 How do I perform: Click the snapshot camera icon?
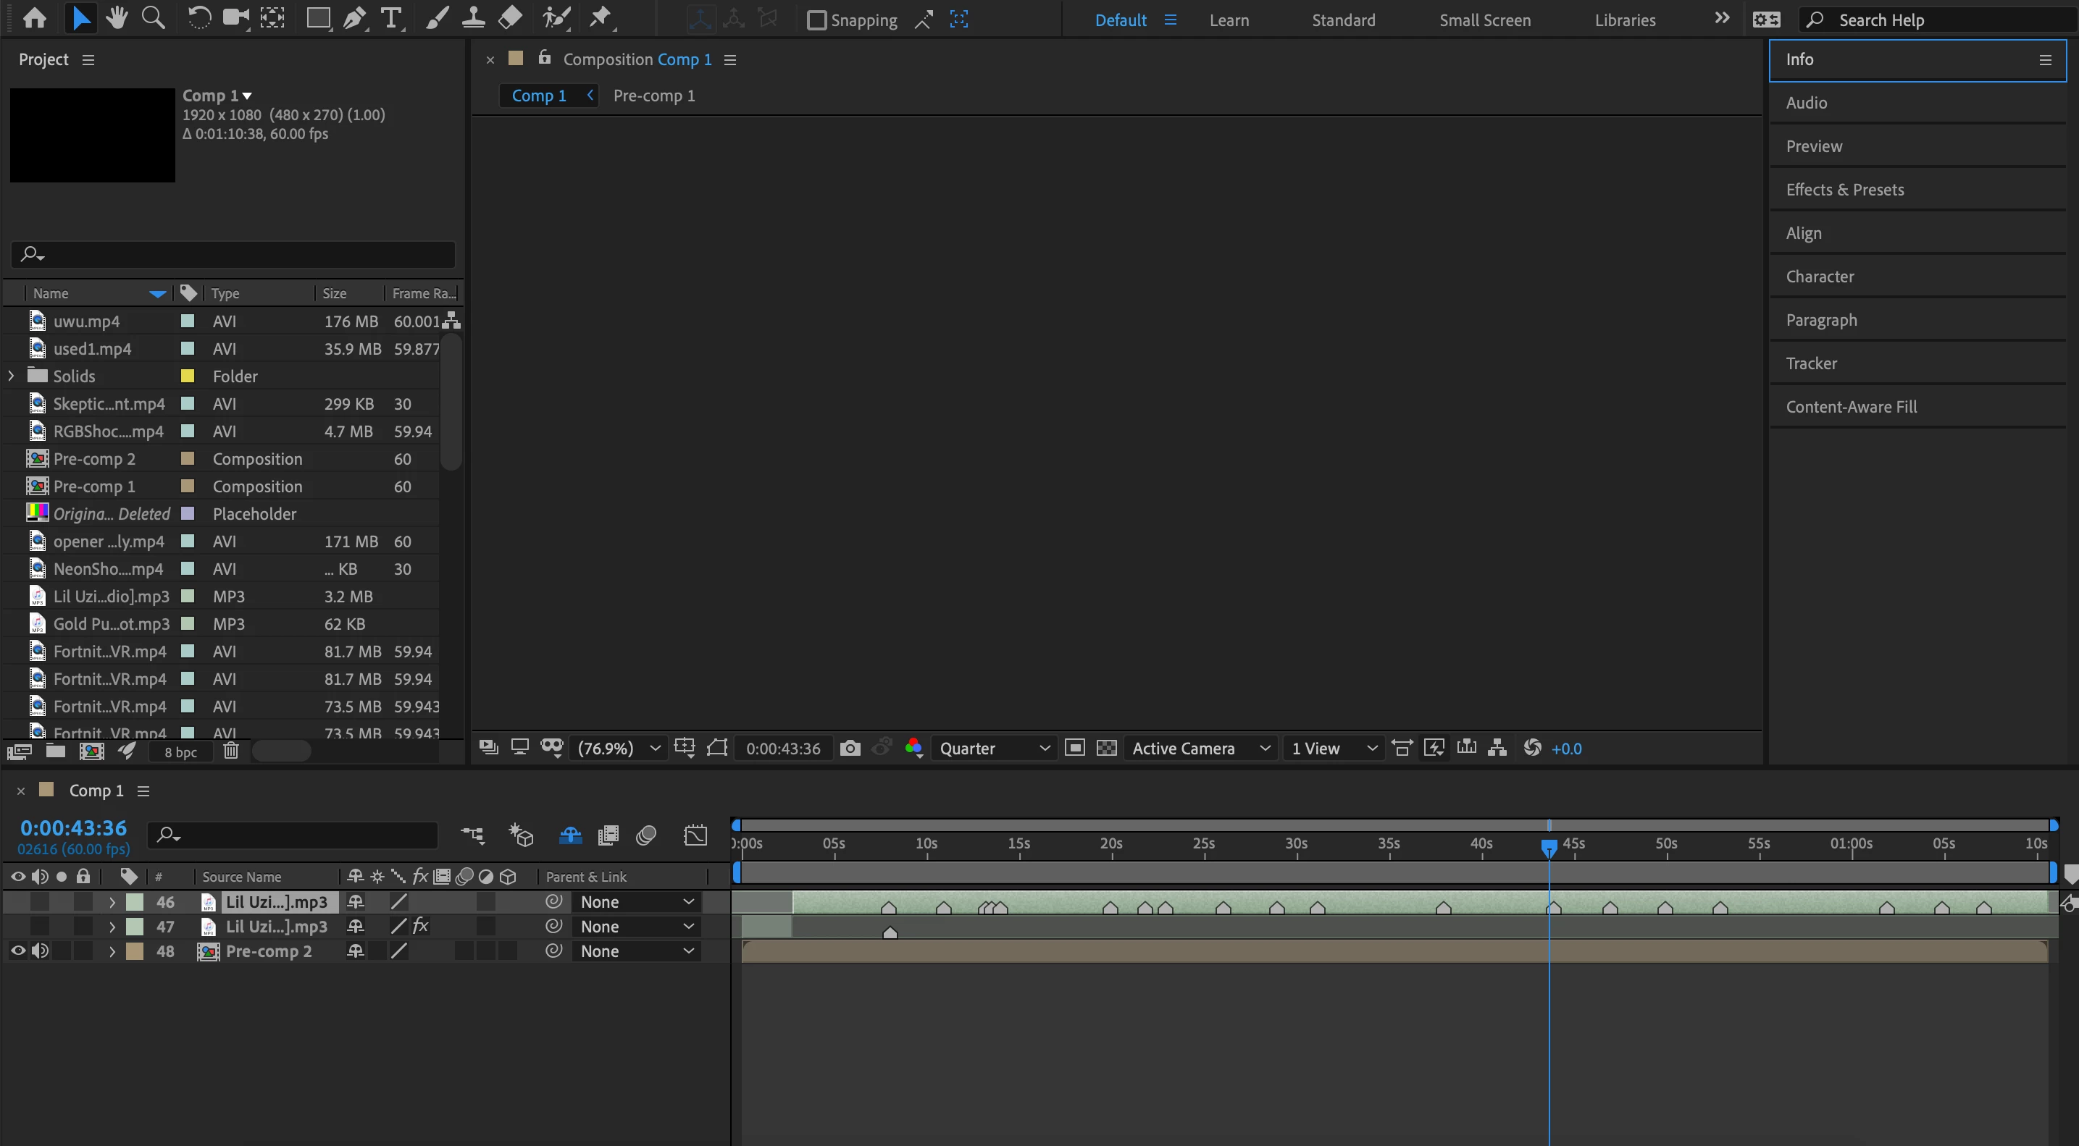click(x=849, y=749)
